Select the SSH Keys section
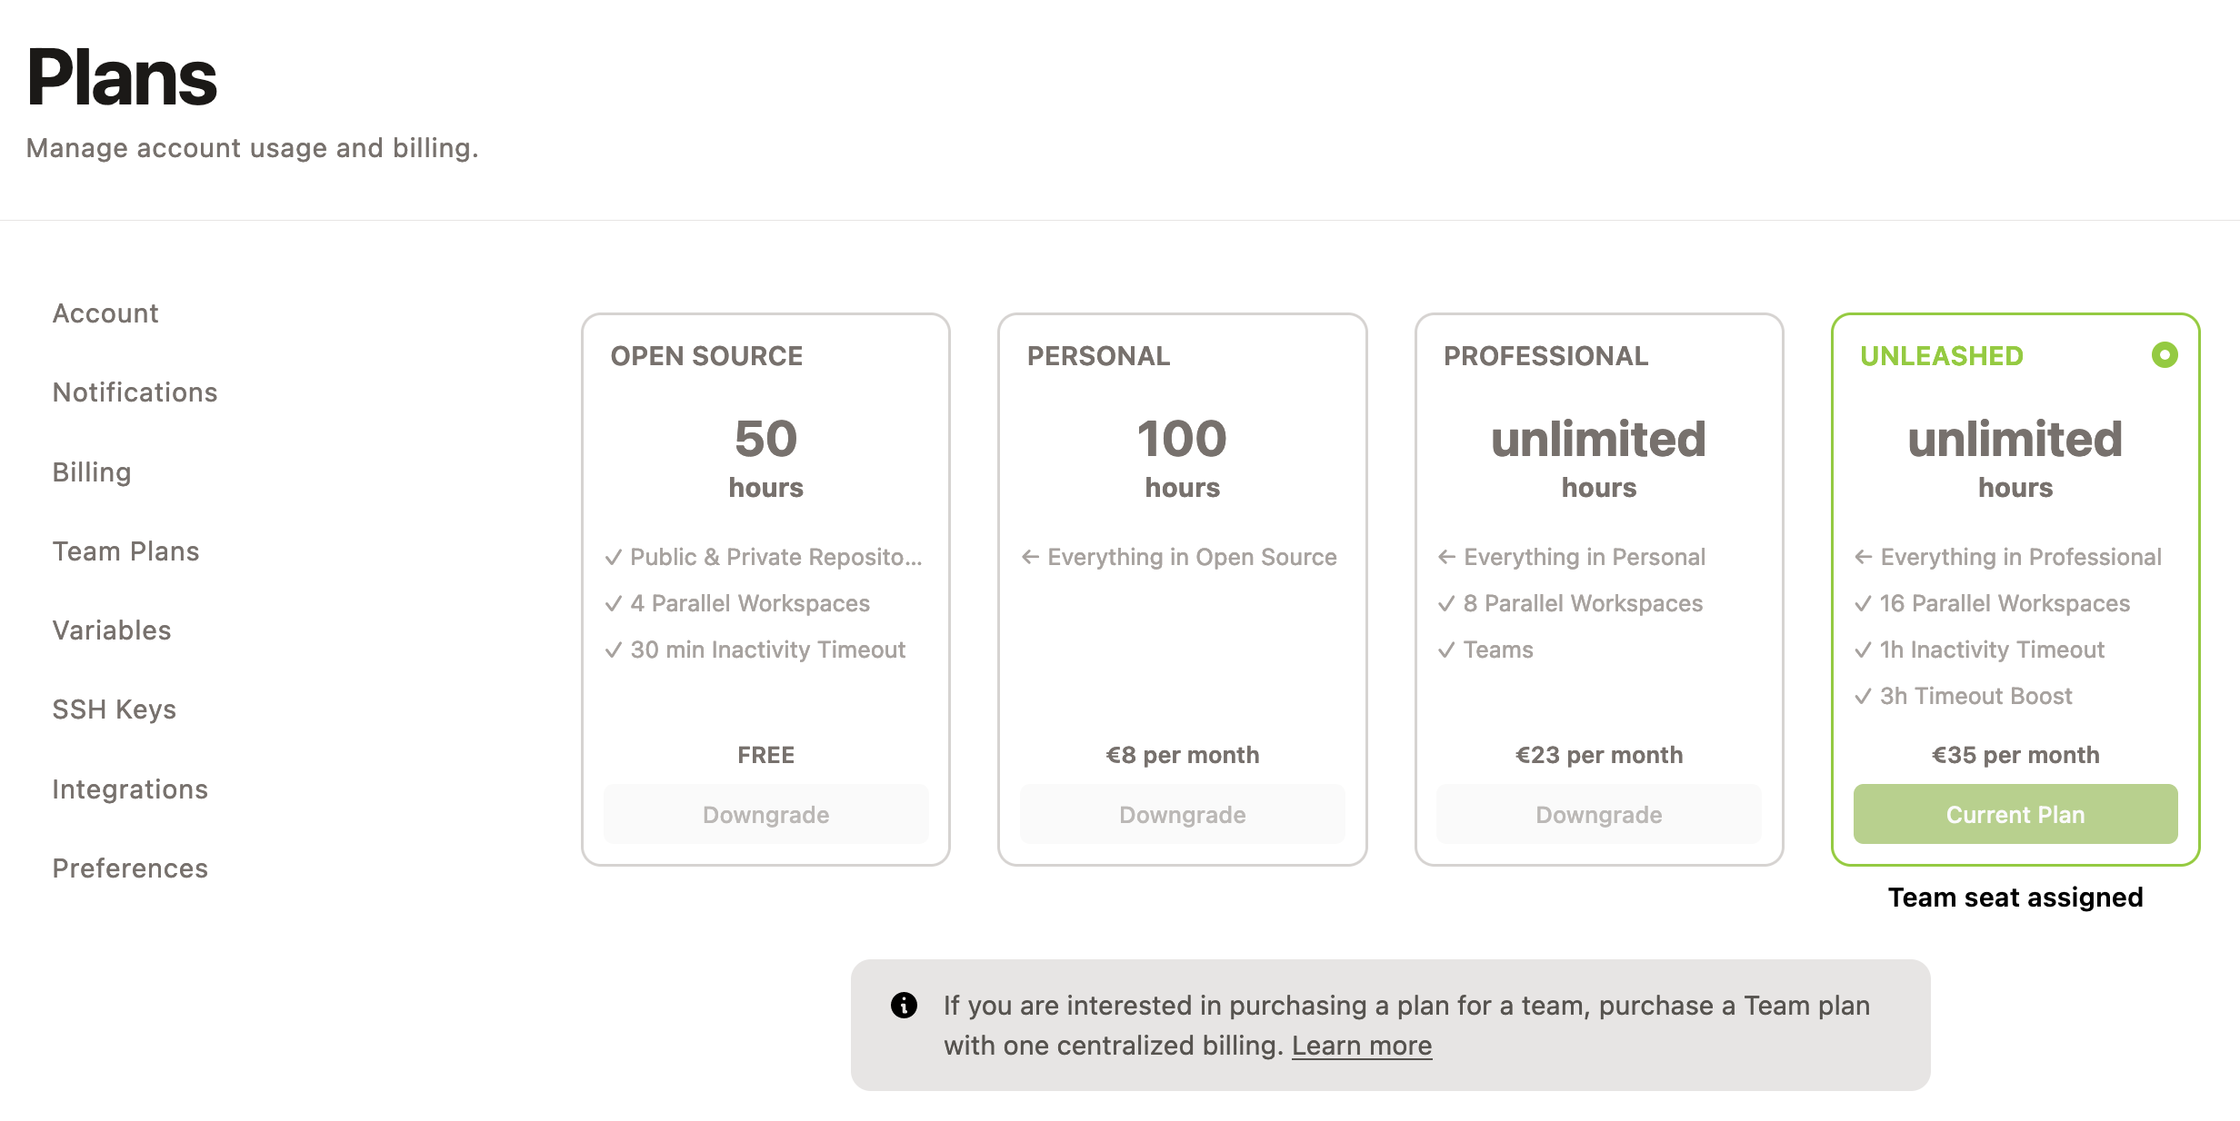 [115, 709]
